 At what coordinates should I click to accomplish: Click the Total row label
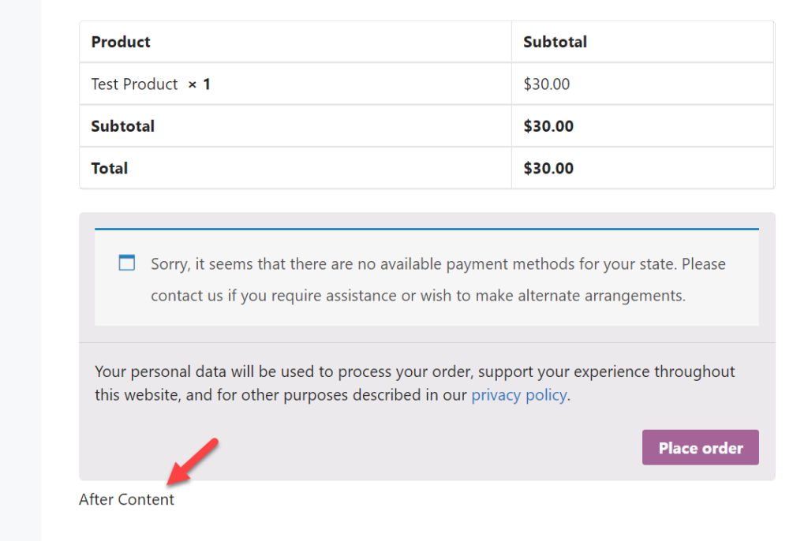pyautogui.click(x=109, y=169)
